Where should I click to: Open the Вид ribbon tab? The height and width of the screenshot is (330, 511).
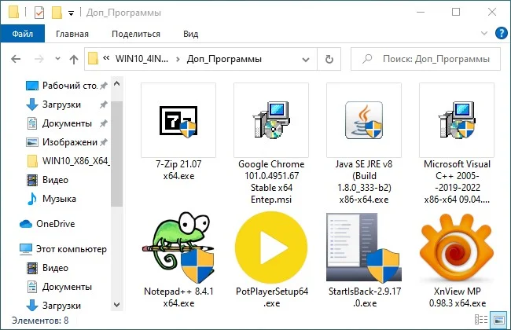tap(191, 34)
